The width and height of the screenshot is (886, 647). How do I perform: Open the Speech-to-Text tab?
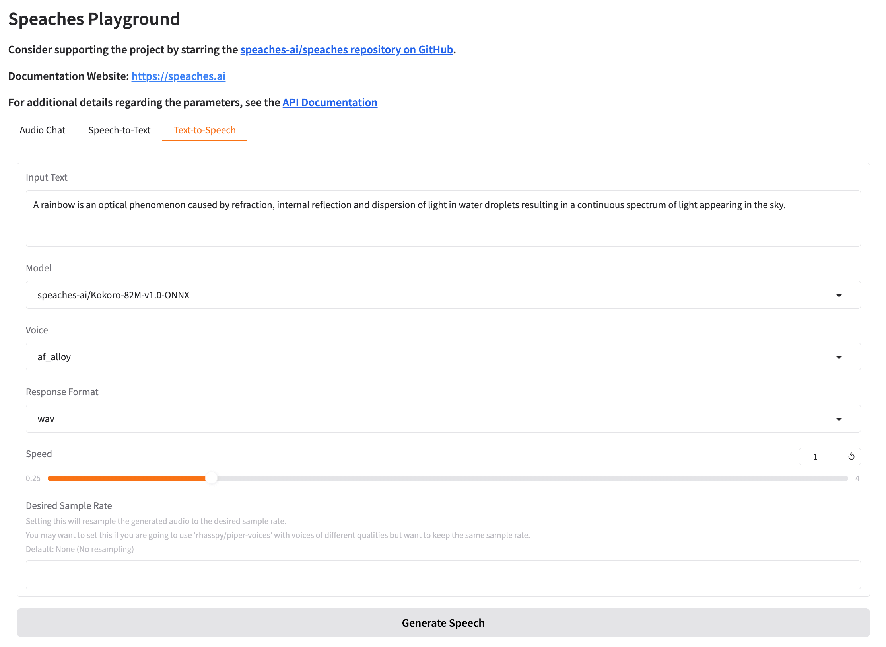(x=119, y=130)
